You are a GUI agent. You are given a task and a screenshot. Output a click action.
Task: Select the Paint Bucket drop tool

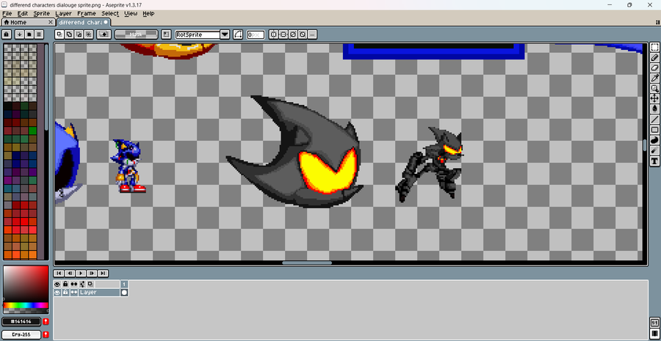click(654, 109)
